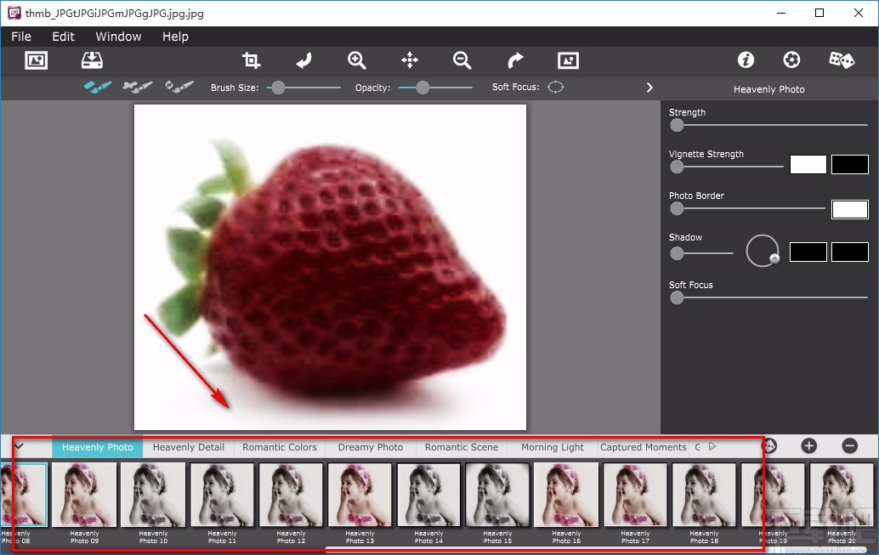The image size is (879, 555).
Task: Click the undo arrow icon
Action: (303, 60)
